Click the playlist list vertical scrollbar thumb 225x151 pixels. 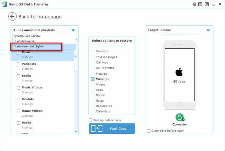point(76,56)
